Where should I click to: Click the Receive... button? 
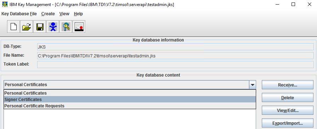[288, 85]
